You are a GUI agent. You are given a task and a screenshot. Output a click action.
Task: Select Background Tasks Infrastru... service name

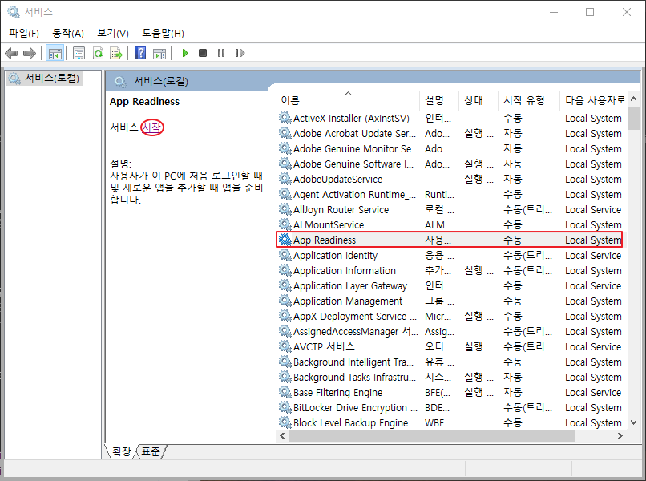click(x=354, y=377)
